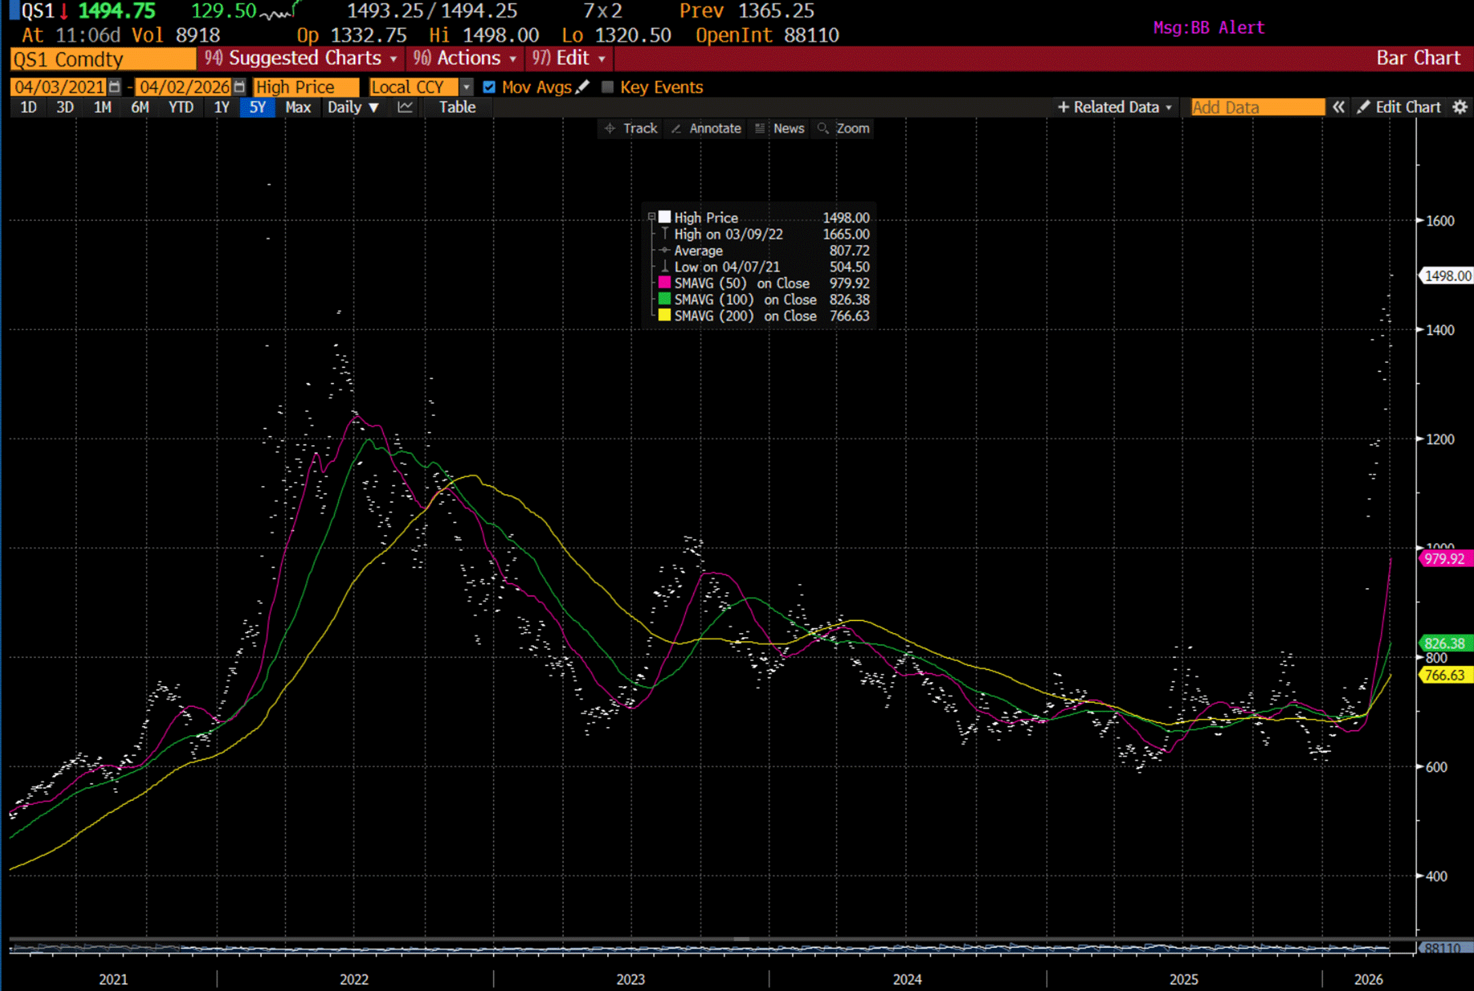Screen dimensions: 1474x991
Task: Open chart settings gear icon
Action: point(1460,108)
